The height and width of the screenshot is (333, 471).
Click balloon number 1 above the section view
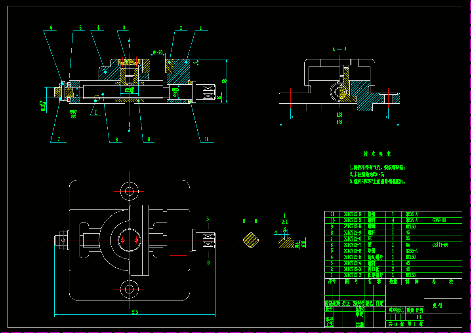click(201, 28)
